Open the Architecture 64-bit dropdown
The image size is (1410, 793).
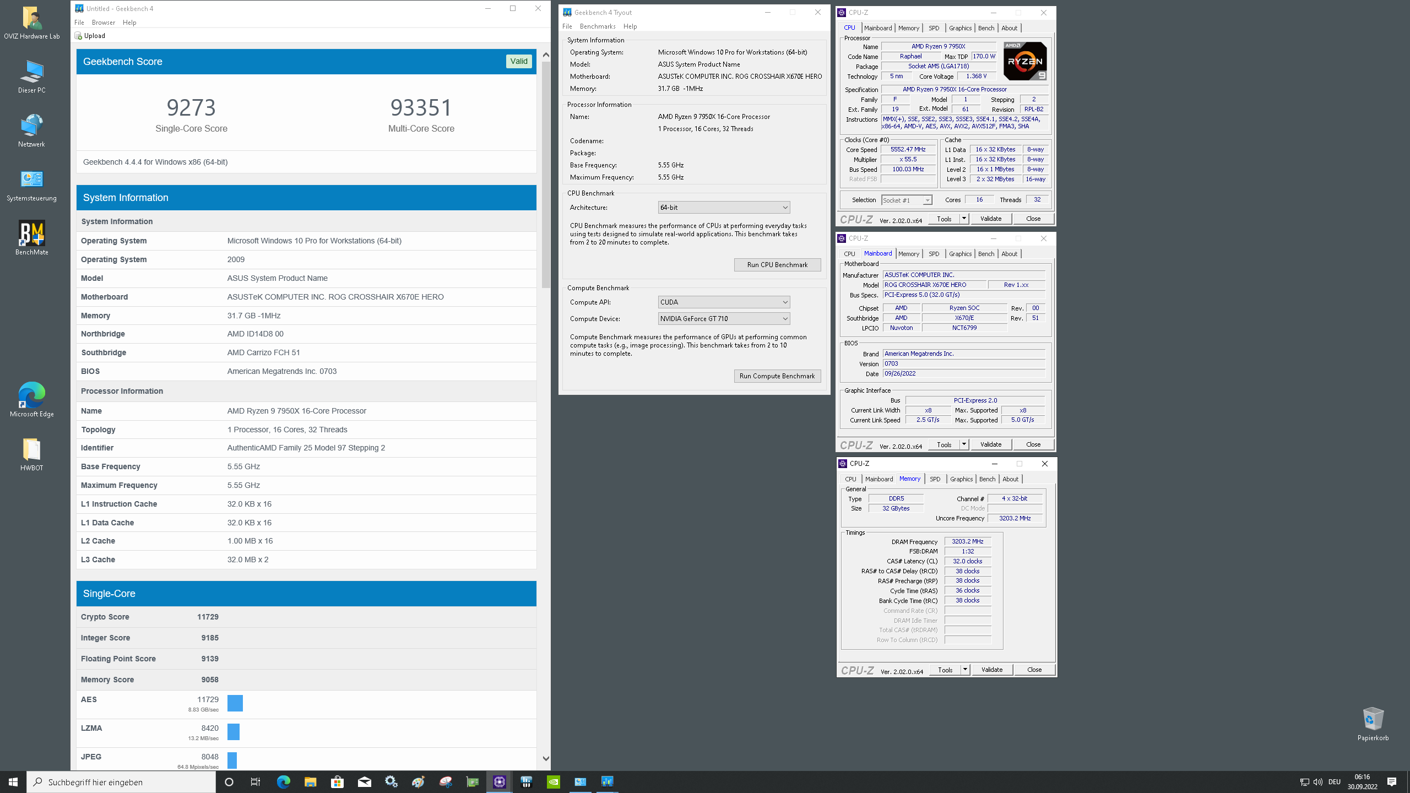click(724, 208)
